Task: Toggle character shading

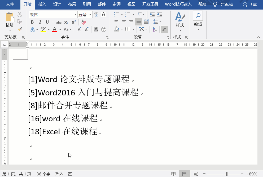Action: pyautogui.click(x=96, y=29)
